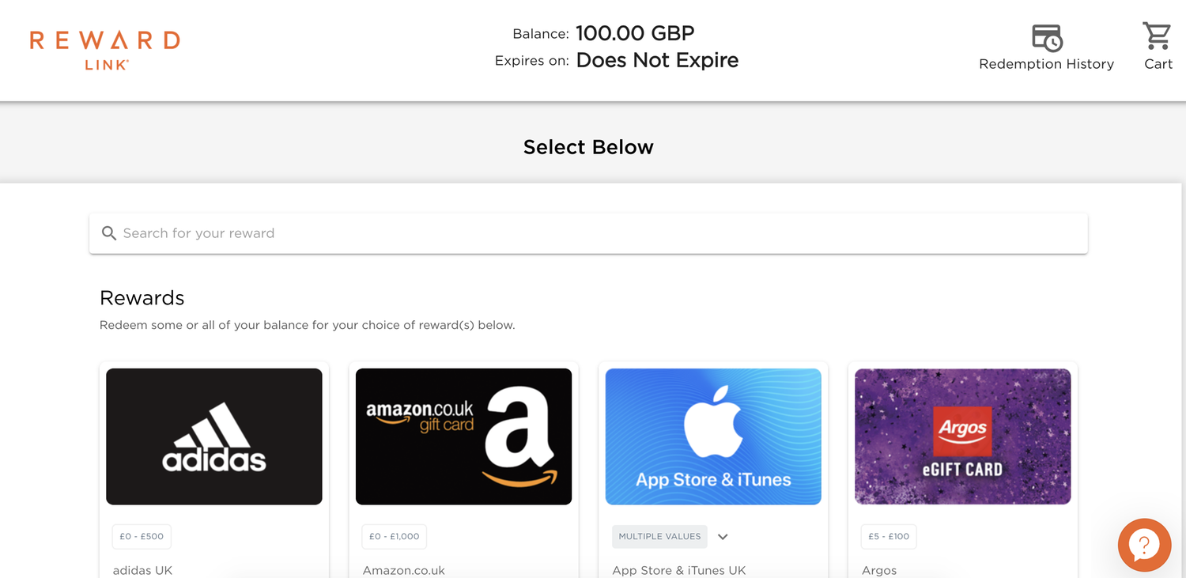Image resolution: width=1186 pixels, height=578 pixels.
Task: Open the orange help chat icon
Action: 1144,545
